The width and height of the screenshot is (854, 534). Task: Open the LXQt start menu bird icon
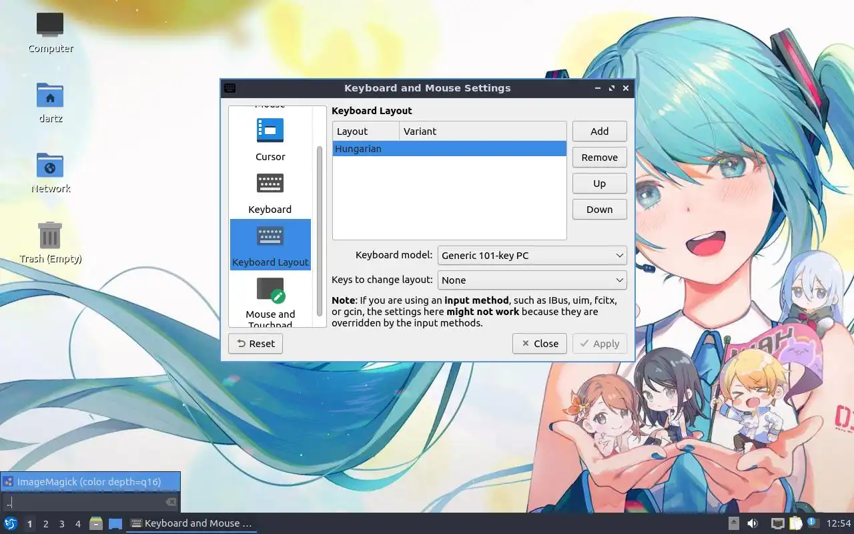coord(11,523)
